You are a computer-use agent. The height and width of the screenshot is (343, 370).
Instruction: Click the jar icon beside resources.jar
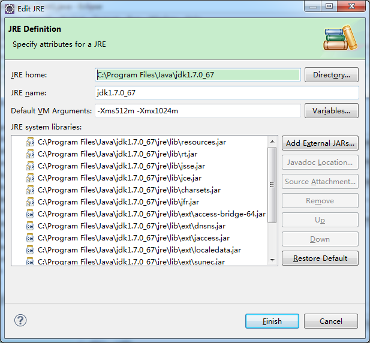30,142
